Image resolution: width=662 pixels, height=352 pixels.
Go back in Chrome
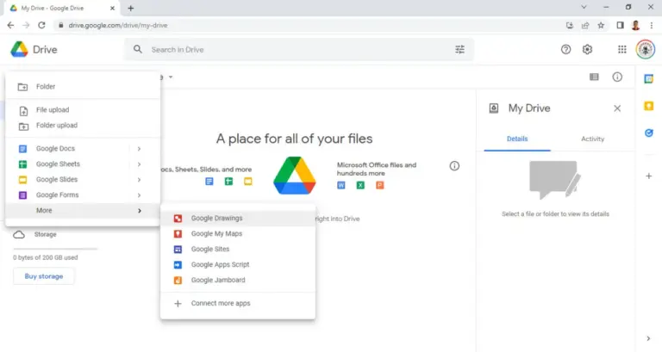(10, 25)
